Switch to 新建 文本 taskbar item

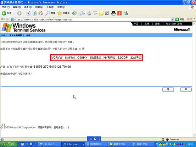click(x=142, y=144)
